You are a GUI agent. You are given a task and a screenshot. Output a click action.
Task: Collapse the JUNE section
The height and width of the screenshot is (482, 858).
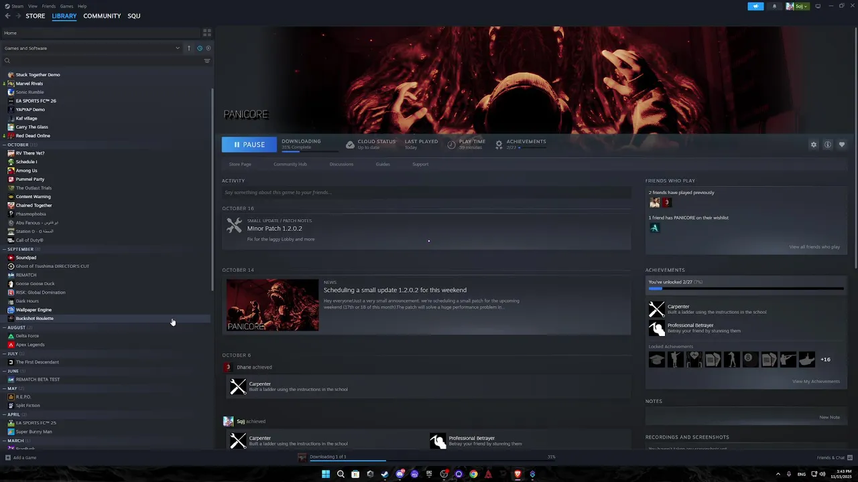(5, 371)
